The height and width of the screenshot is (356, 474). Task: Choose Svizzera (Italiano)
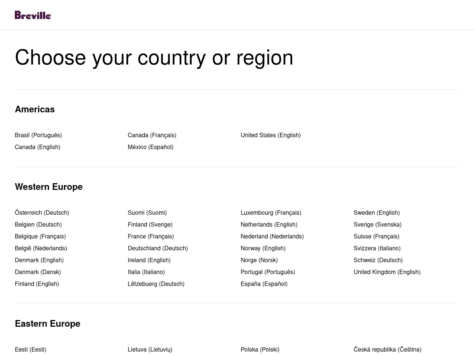point(377,248)
